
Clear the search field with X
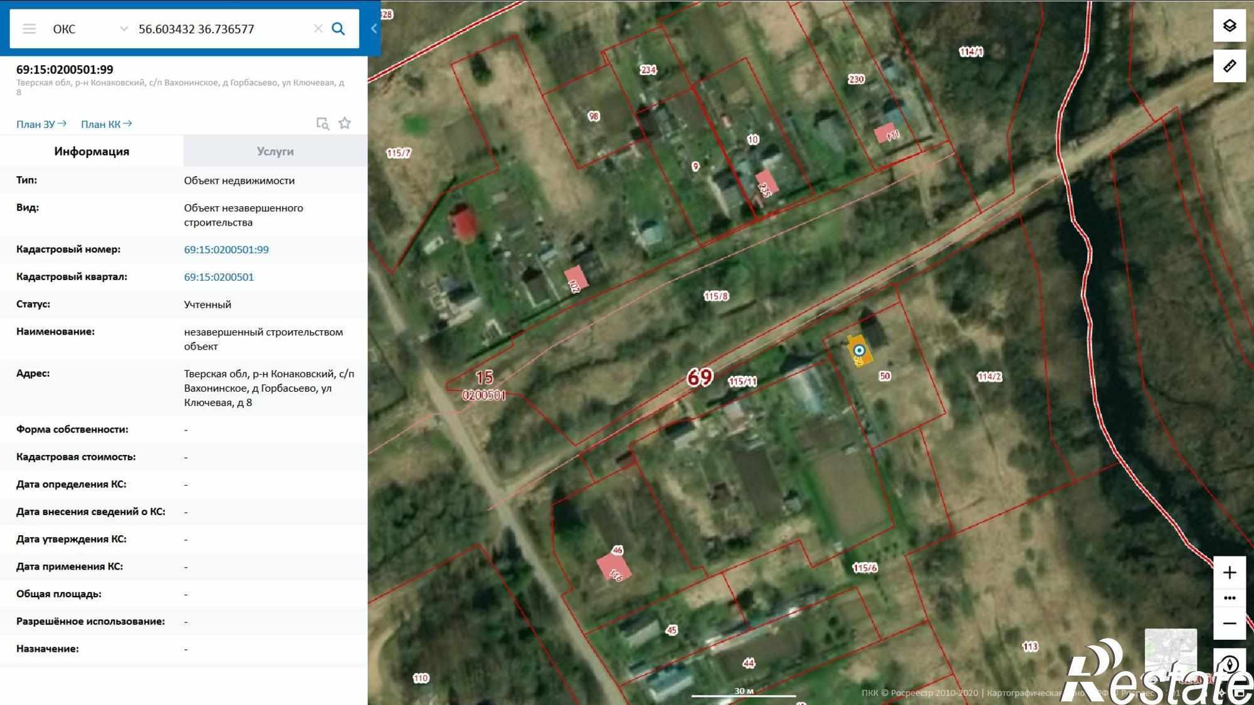click(318, 29)
